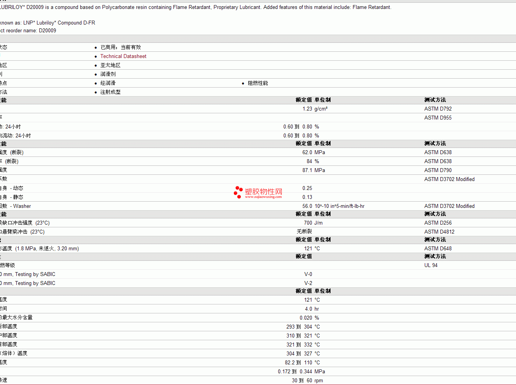The height and width of the screenshot is (385, 516).
Task: Click the mold temperature 82.2 到 110
Action: tap(299, 362)
